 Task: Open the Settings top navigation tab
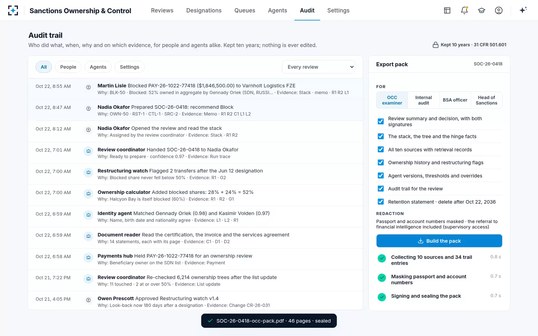coord(338,10)
